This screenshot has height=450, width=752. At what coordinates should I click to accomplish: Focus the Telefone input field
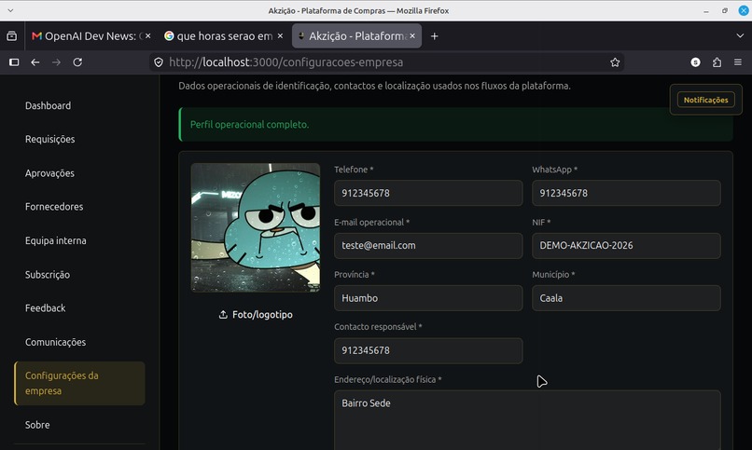coord(428,193)
